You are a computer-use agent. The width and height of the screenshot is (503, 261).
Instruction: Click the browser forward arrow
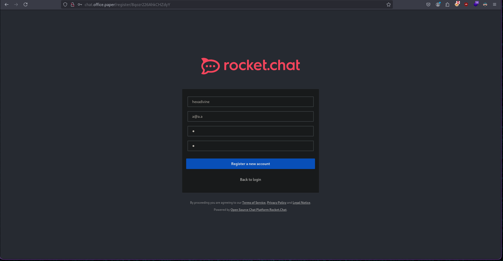click(16, 4)
